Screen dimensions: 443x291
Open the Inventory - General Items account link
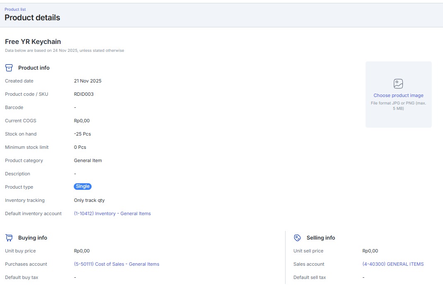click(112, 214)
